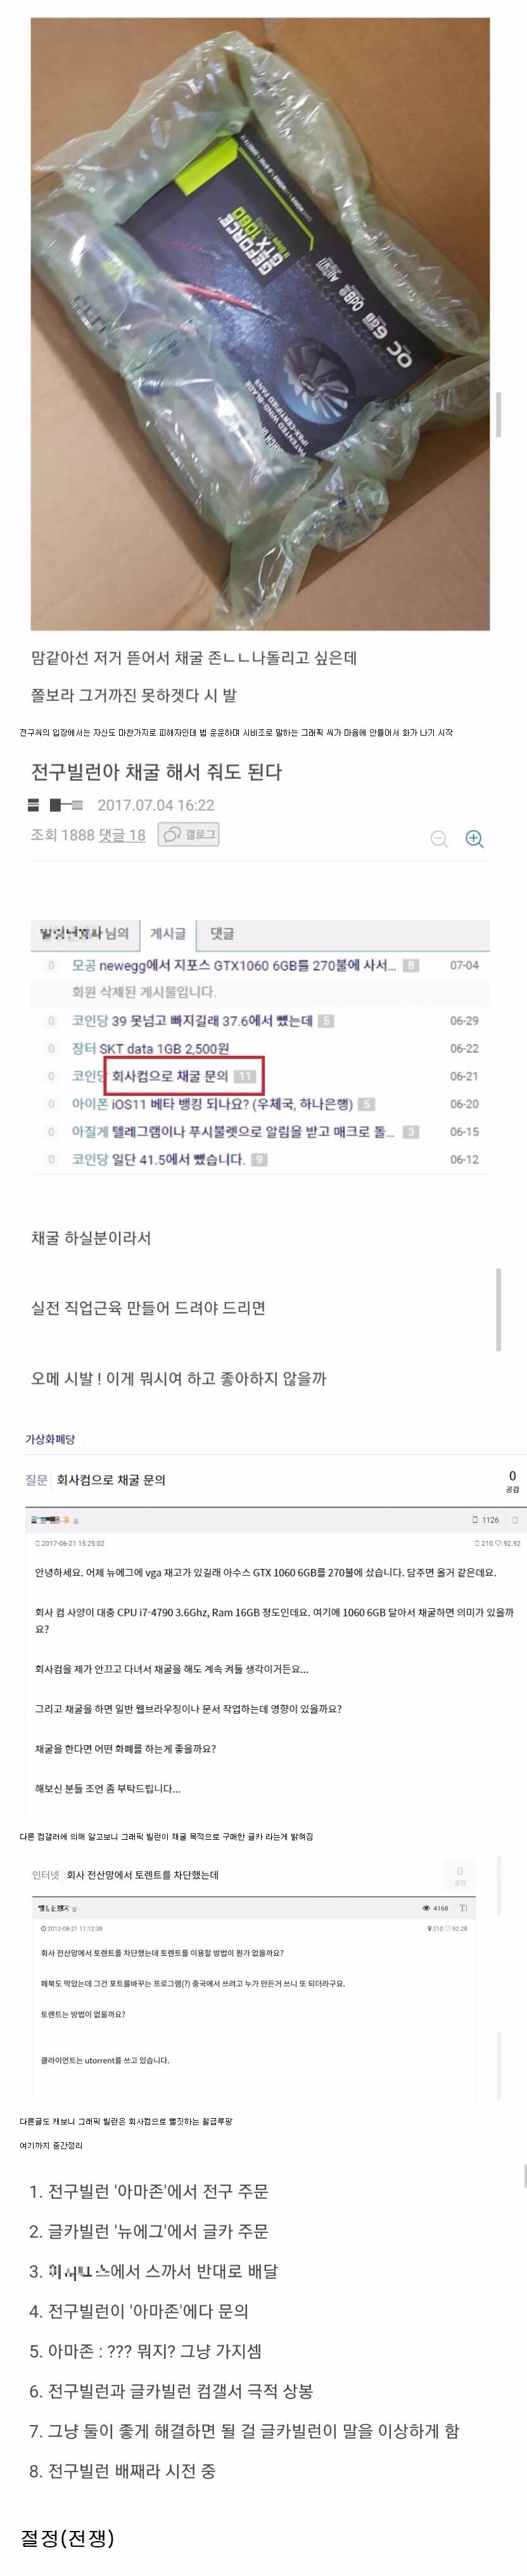This screenshot has width=527, height=2576.
Task: Open the 가상화폐당 board tab
Action: pyautogui.click(x=50, y=1438)
